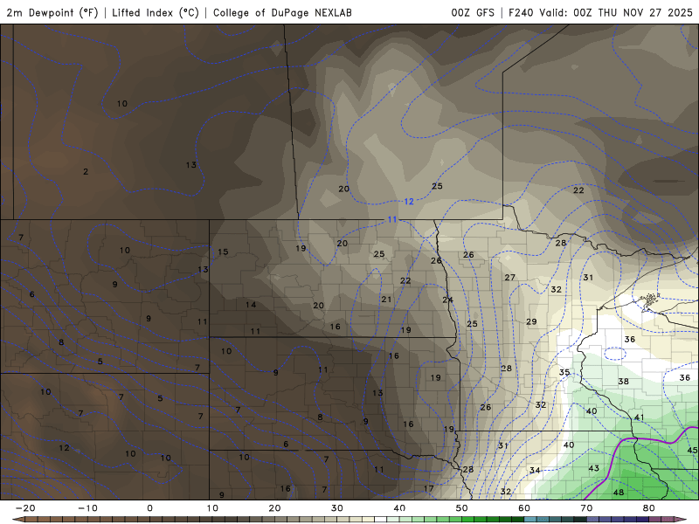The image size is (699, 524).
Task: Click the "00Z GFS" model label
Action: click(473, 12)
